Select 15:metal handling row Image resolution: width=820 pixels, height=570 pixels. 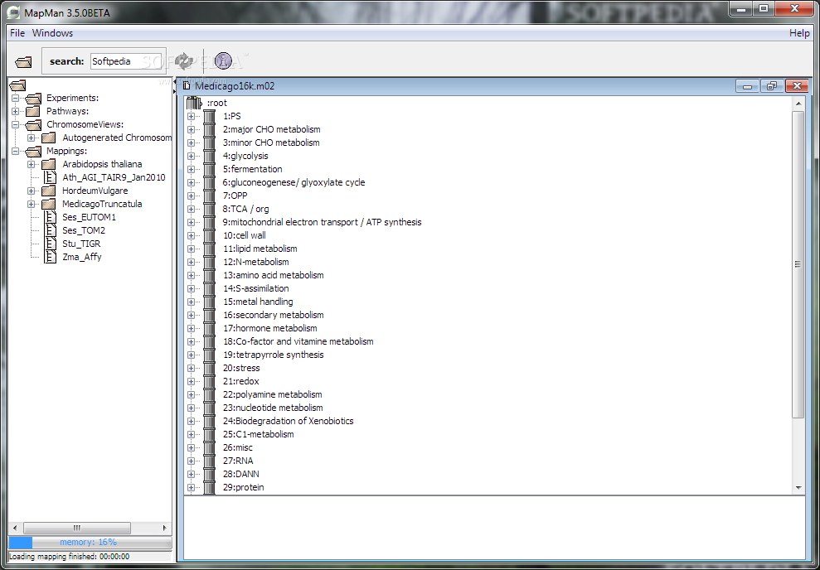pos(258,302)
